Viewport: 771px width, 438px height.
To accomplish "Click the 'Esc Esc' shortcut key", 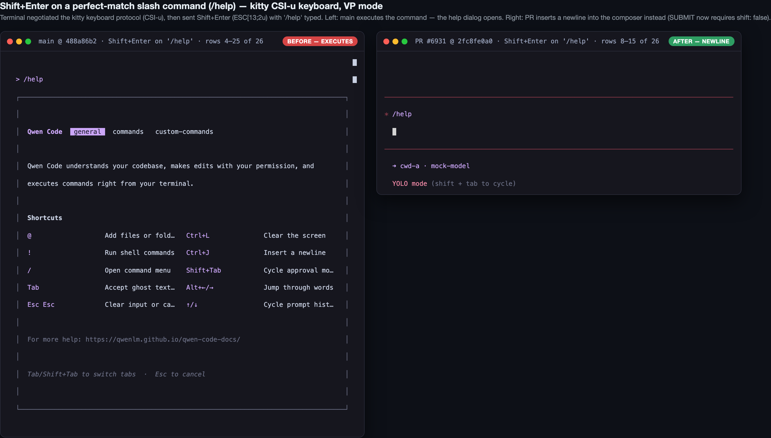I will [41, 304].
